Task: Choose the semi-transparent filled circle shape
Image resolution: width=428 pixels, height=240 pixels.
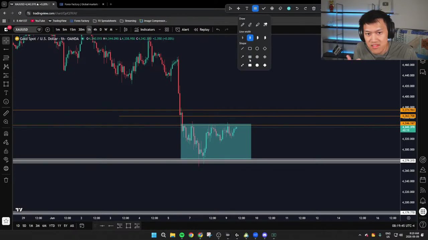Action: (257, 57)
